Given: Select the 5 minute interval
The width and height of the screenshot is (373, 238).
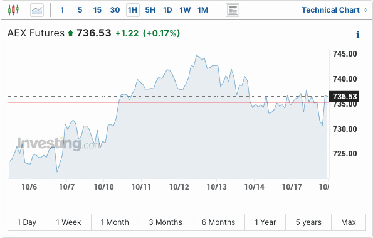Looking at the screenshot, I should click(80, 10).
